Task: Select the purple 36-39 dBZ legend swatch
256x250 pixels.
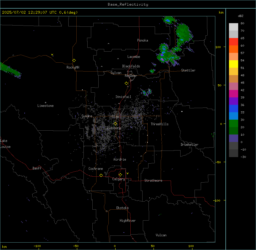Action: 233,101
